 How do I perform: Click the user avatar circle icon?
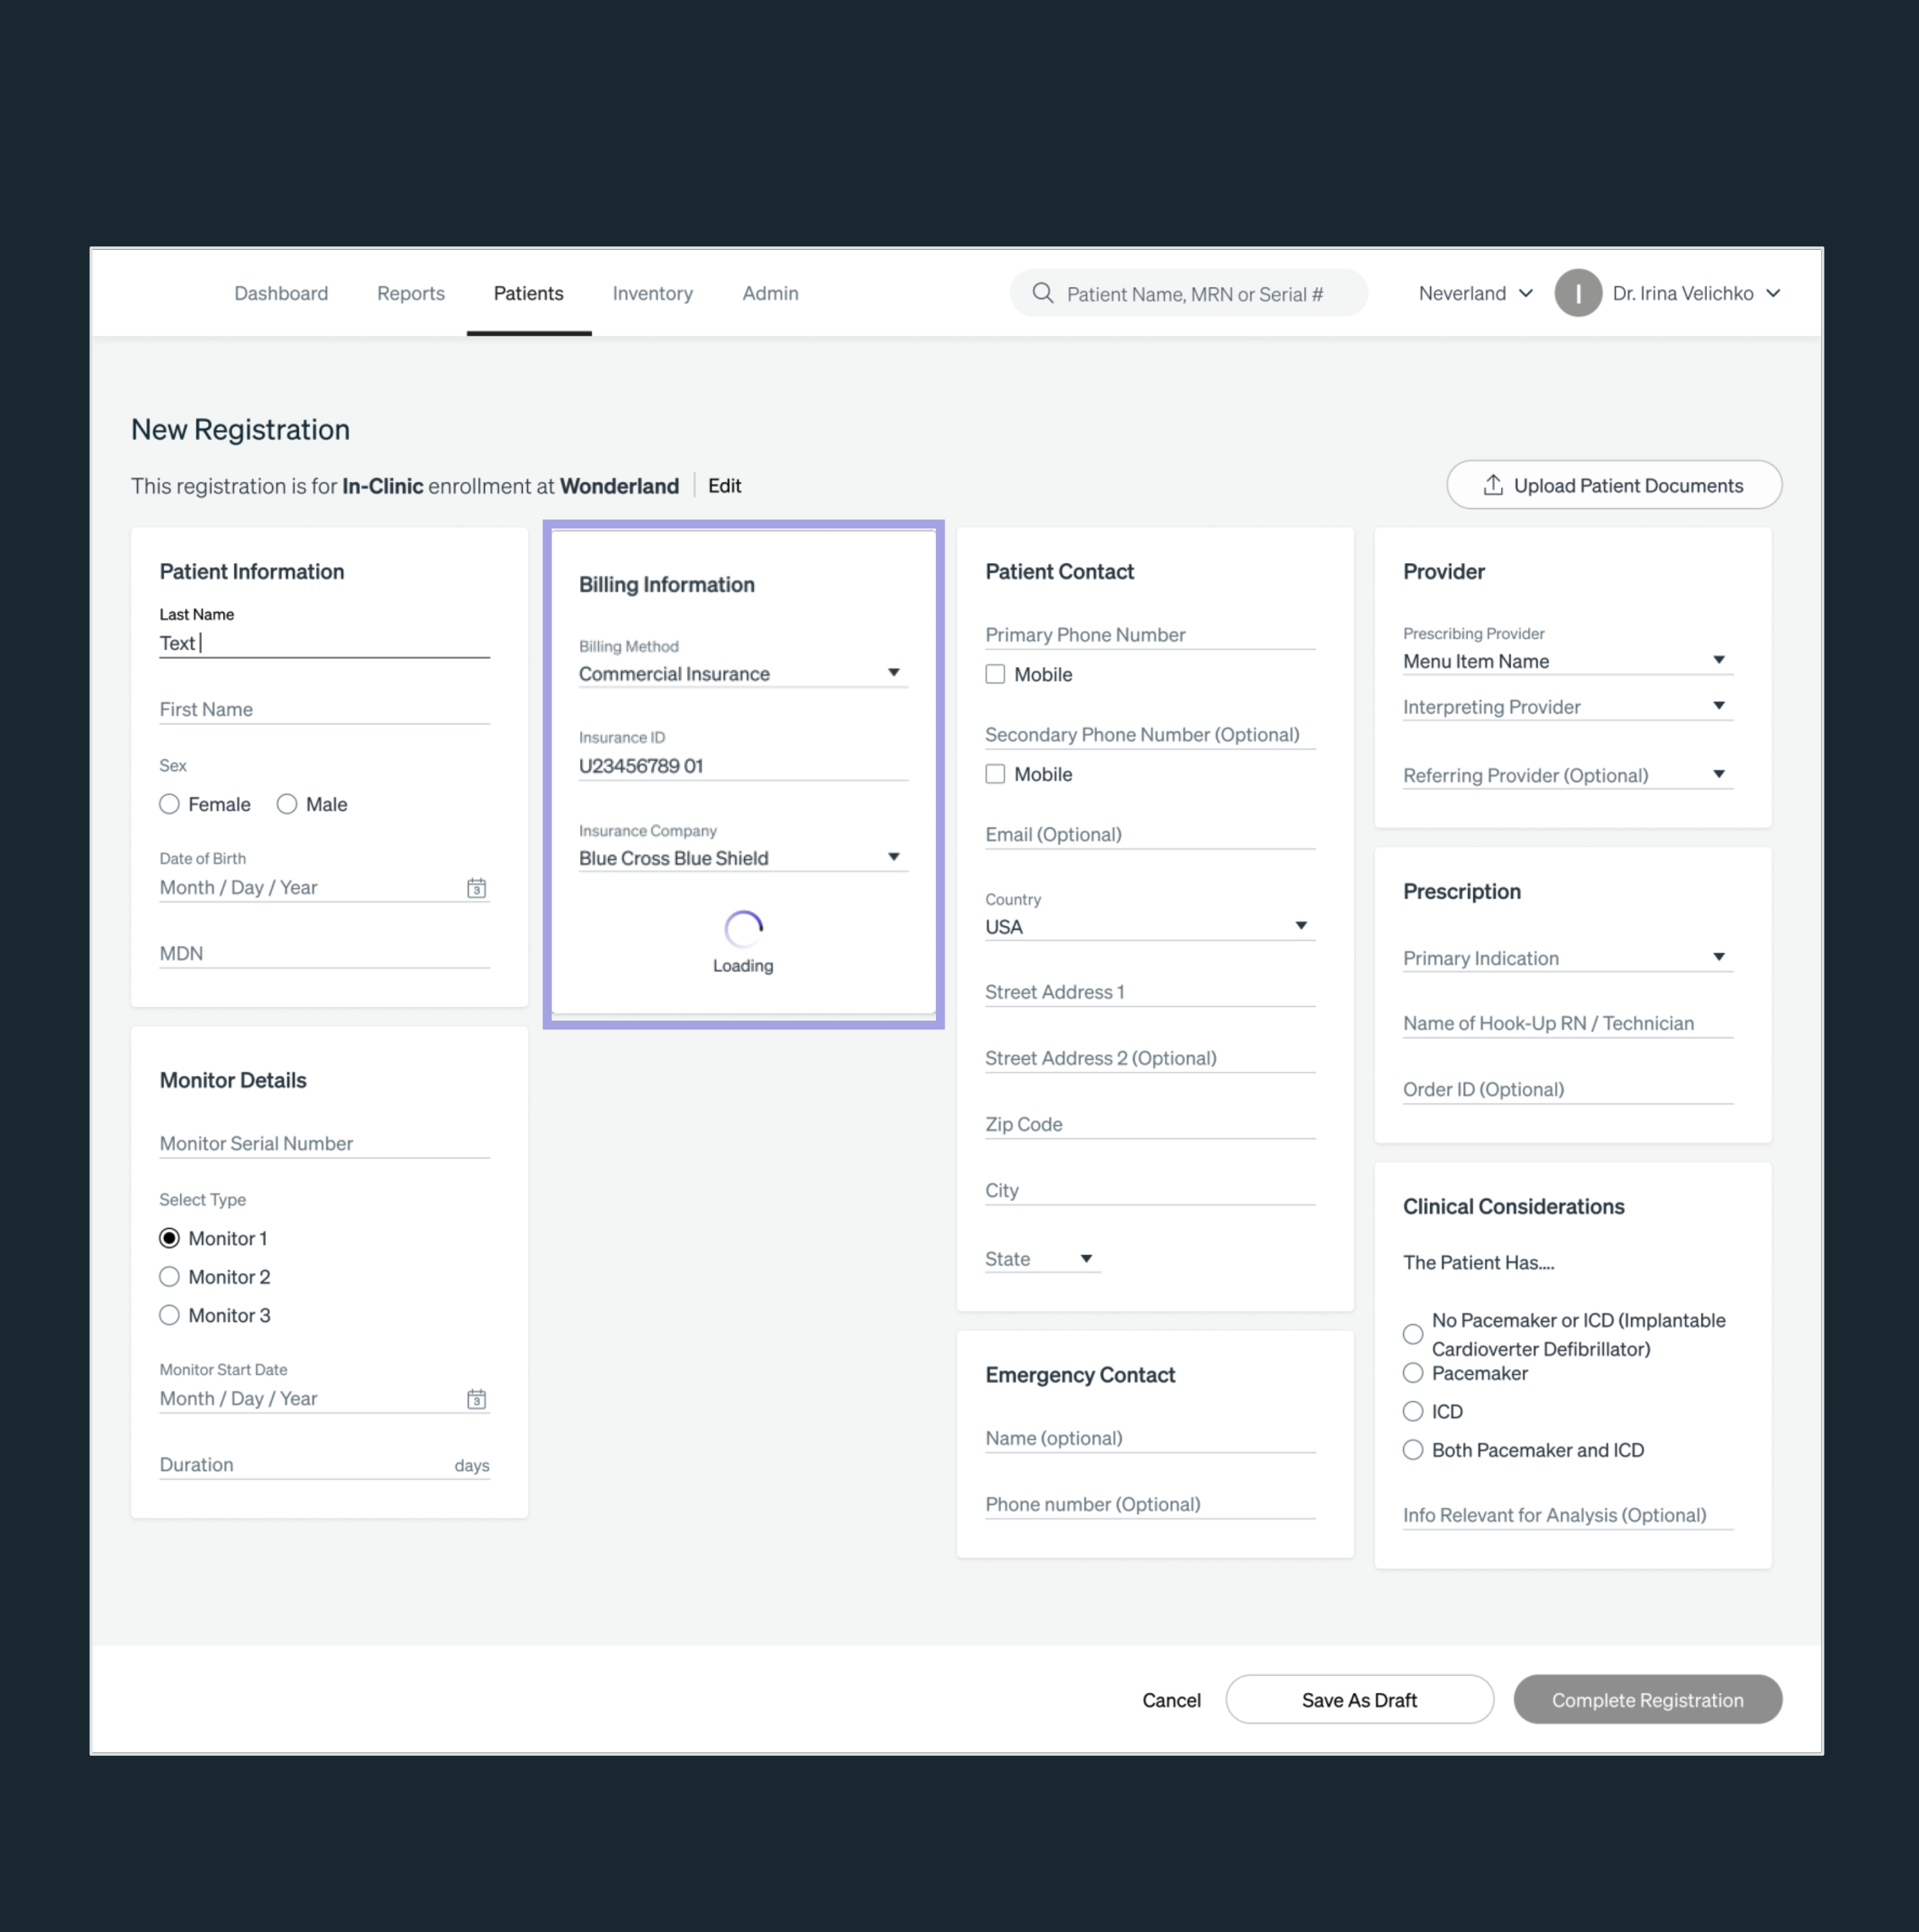[1578, 293]
